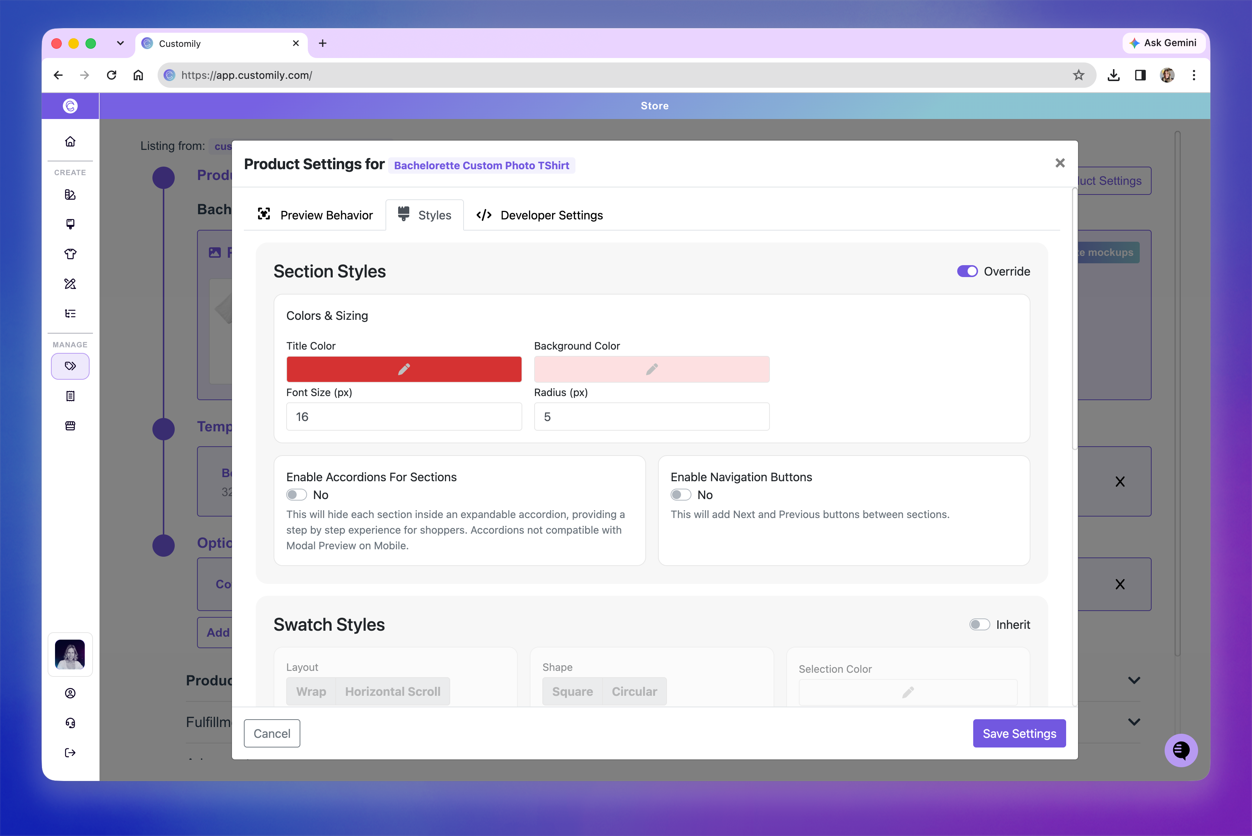Click the browser home button
This screenshot has height=836, width=1252.
tap(138, 75)
